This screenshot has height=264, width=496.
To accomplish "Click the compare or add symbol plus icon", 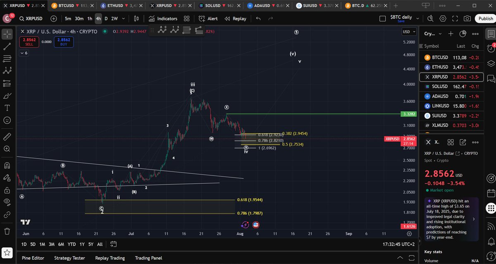I will click(54, 19).
